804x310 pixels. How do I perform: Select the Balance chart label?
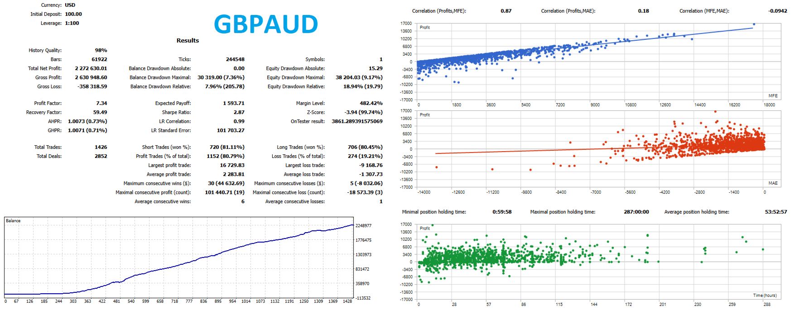point(13,221)
